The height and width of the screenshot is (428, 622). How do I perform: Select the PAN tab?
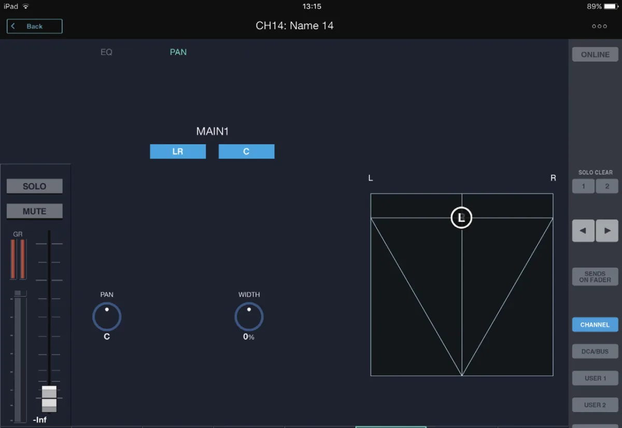tap(178, 52)
